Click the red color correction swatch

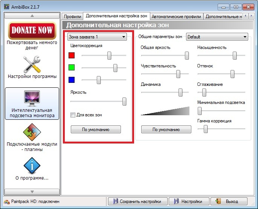point(72,55)
